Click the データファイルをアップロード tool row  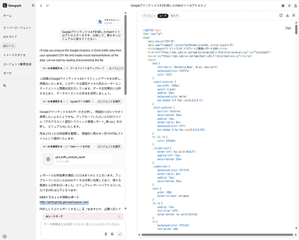pyautogui.click(x=82, y=68)
